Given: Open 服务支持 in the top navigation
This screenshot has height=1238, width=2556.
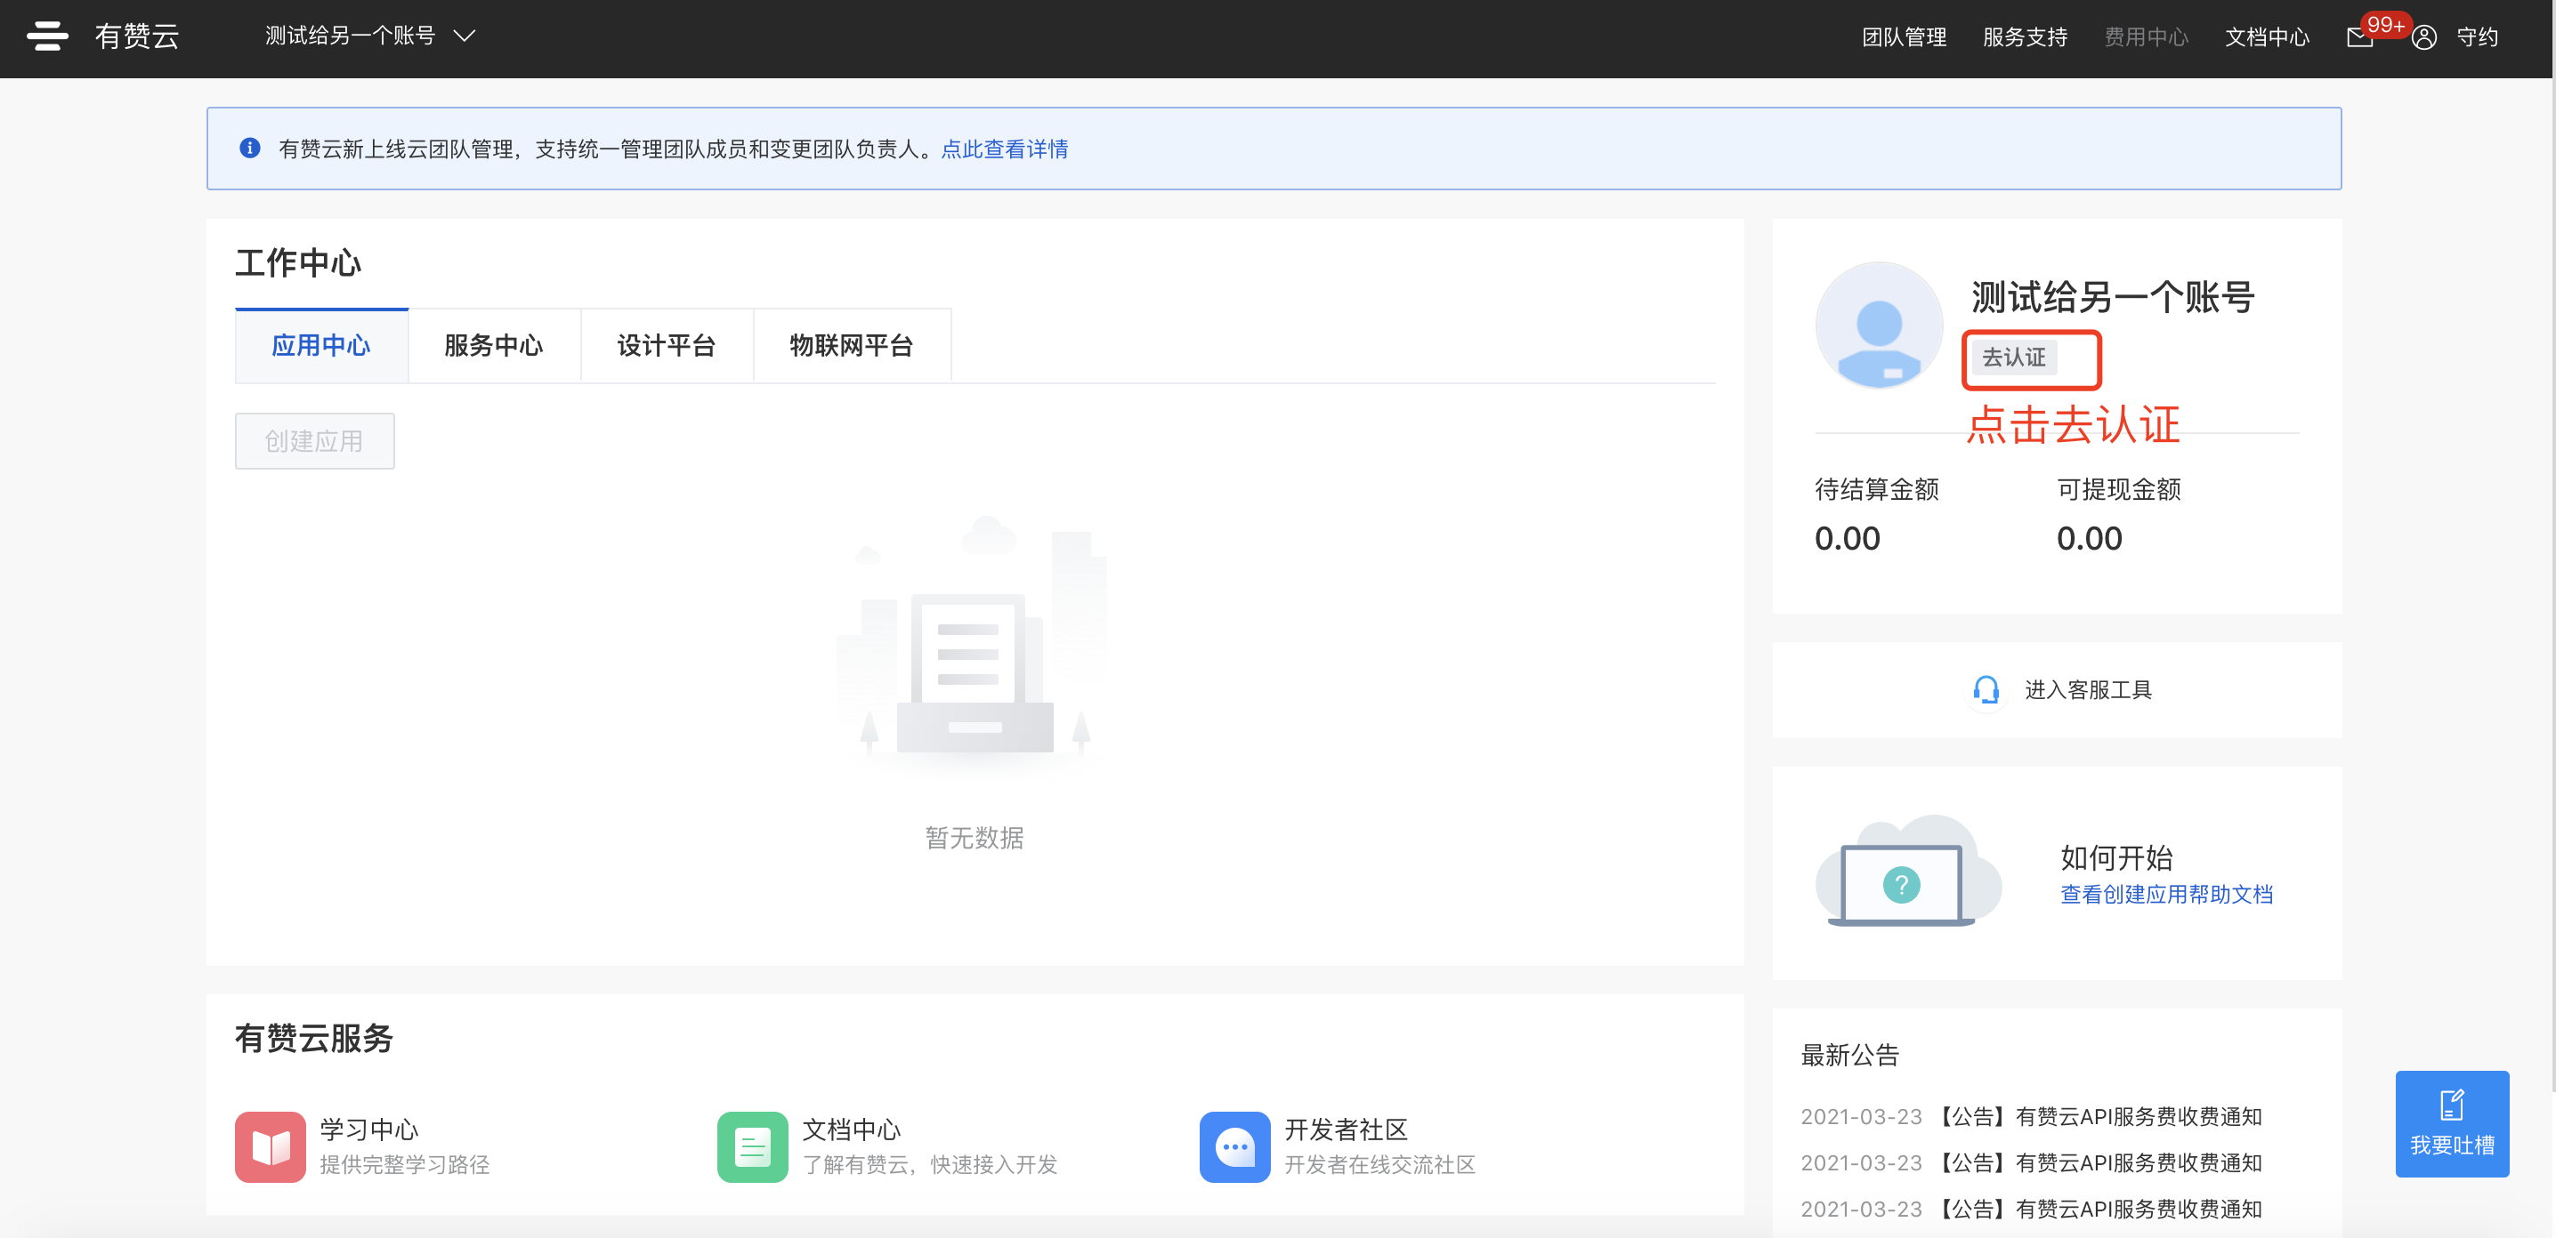Looking at the screenshot, I should (2026, 36).
